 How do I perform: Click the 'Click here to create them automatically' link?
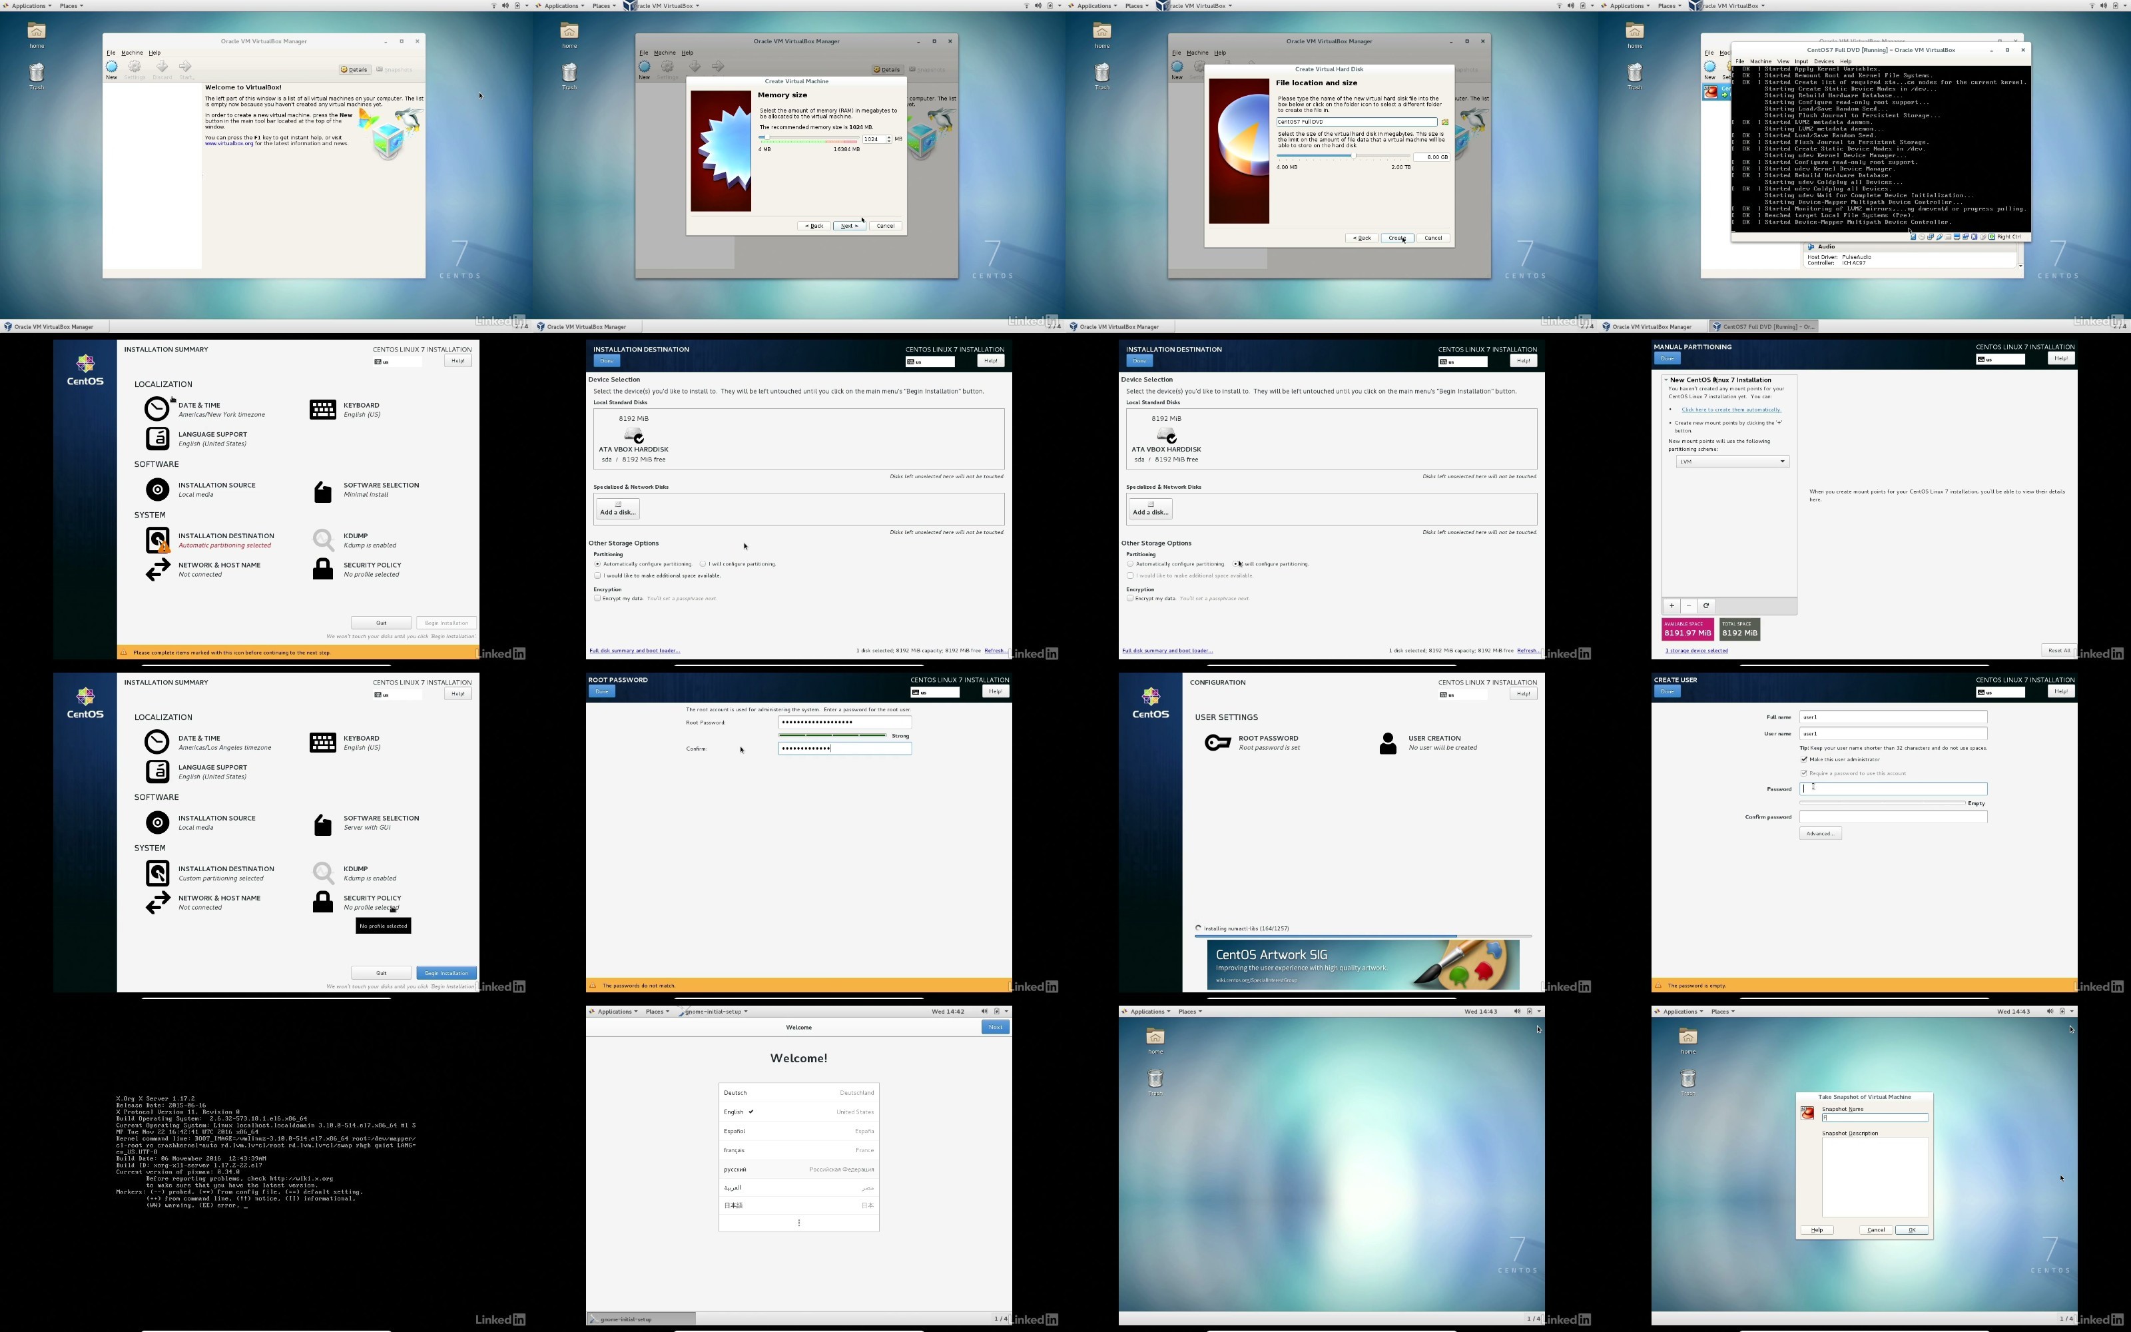[x=1731, y=410]
